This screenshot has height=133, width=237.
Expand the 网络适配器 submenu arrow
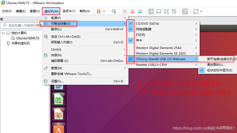pos(196,29)
